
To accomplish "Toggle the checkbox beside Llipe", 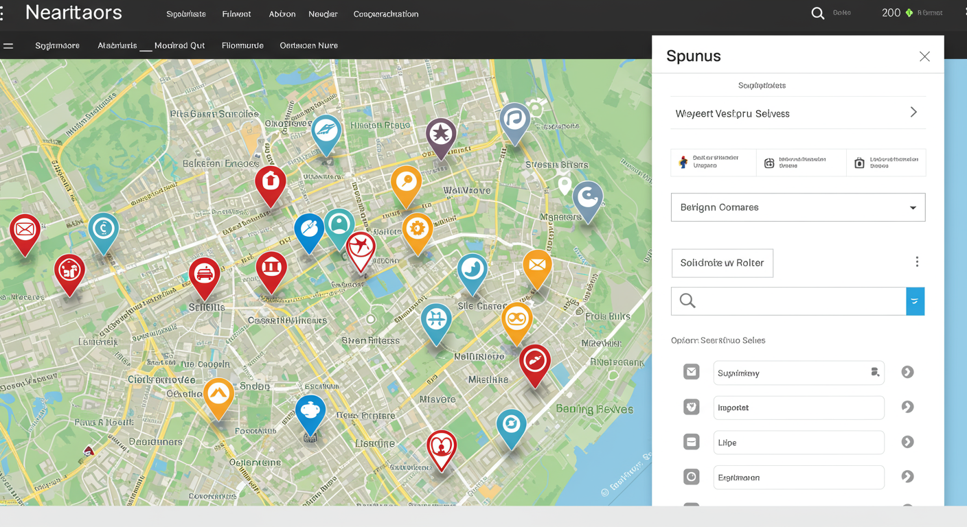I will 692,442.
